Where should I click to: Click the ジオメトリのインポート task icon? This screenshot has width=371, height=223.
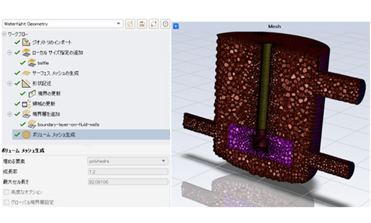[26, 42]
